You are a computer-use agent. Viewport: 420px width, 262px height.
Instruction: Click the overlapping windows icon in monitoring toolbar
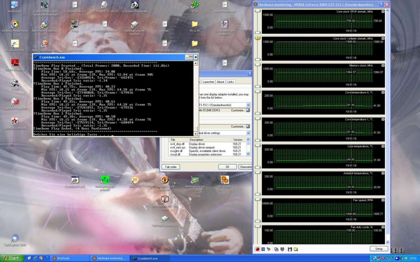[276, 249]
